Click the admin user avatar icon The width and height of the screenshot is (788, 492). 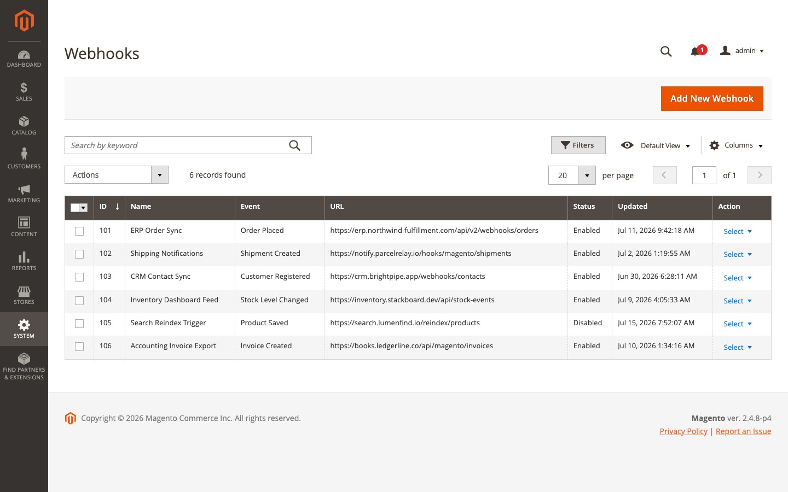click(725, 50)
